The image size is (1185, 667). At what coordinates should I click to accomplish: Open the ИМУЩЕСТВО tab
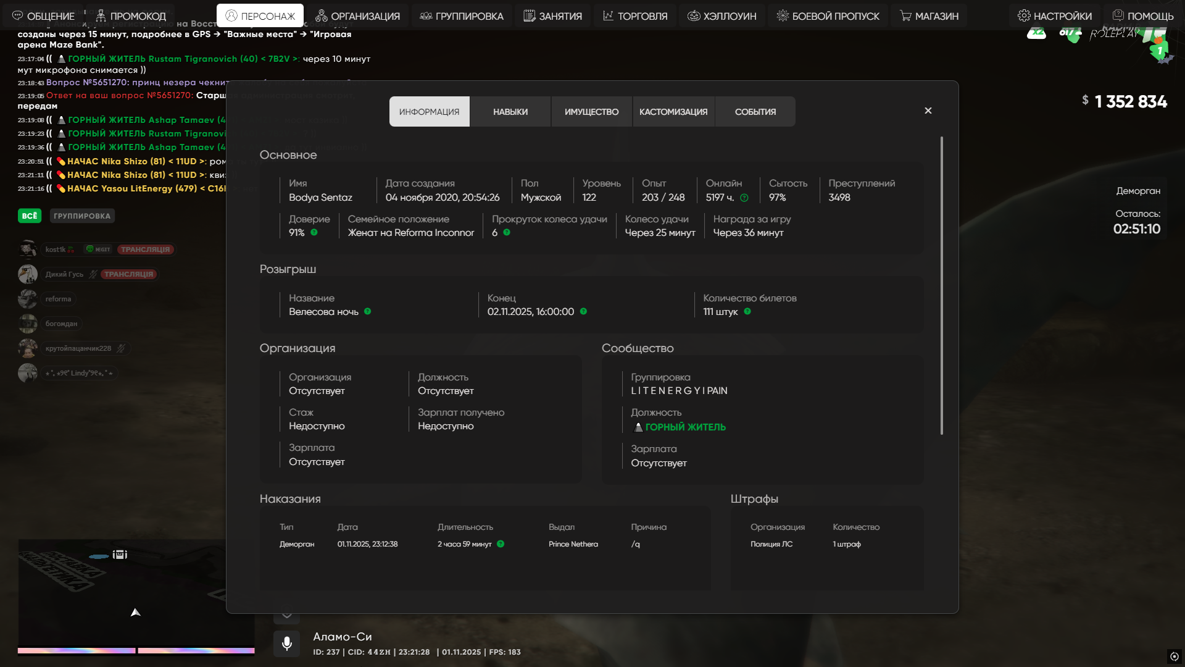591,112
